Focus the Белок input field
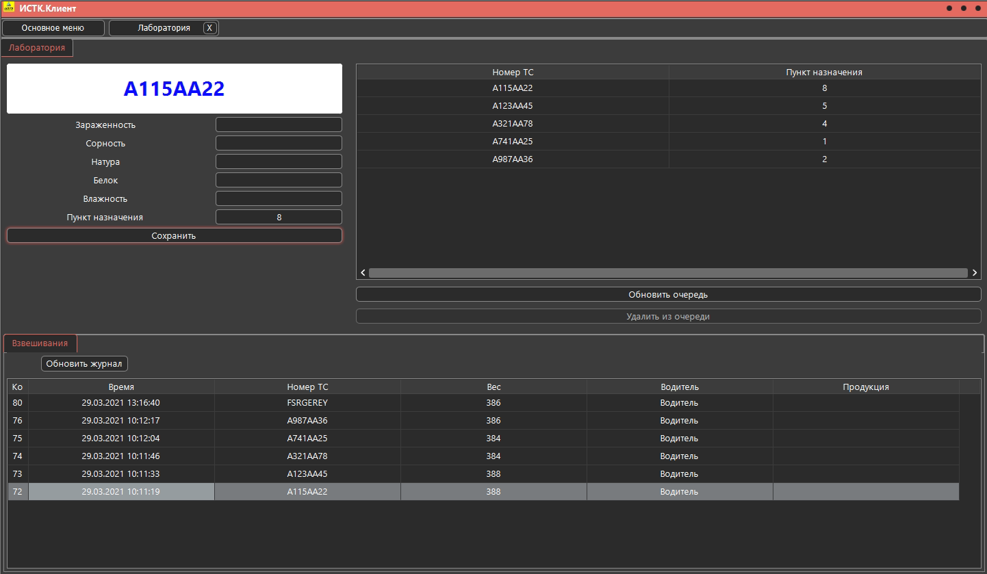Screen dimensions: 987x574 (x=279, y=180)
